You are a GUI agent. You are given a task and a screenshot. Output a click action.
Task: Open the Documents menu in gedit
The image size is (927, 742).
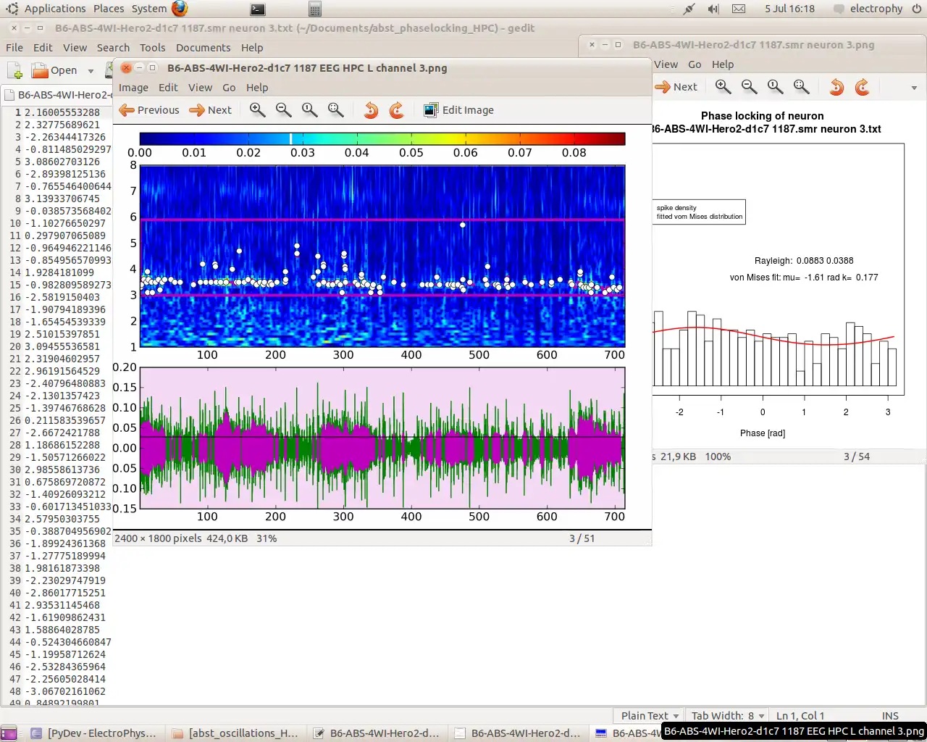click(203, 48)
